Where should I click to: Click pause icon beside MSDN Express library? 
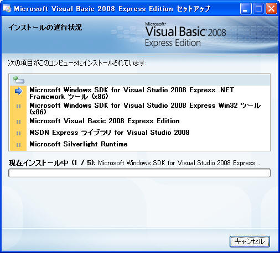tap(18, 133)
